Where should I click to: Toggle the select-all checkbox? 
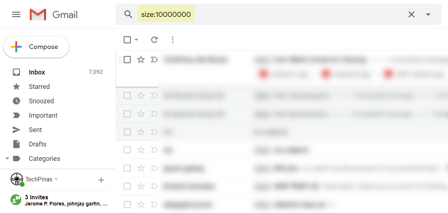[x=127, y=40]
